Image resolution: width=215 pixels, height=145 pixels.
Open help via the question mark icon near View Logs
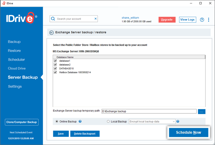202,20
